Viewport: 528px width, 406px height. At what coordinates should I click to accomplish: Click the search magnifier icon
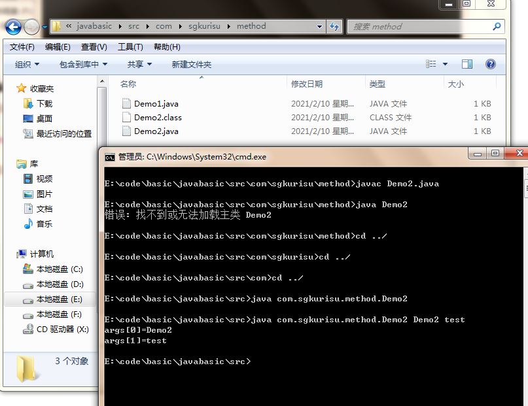tap(496, 26)
